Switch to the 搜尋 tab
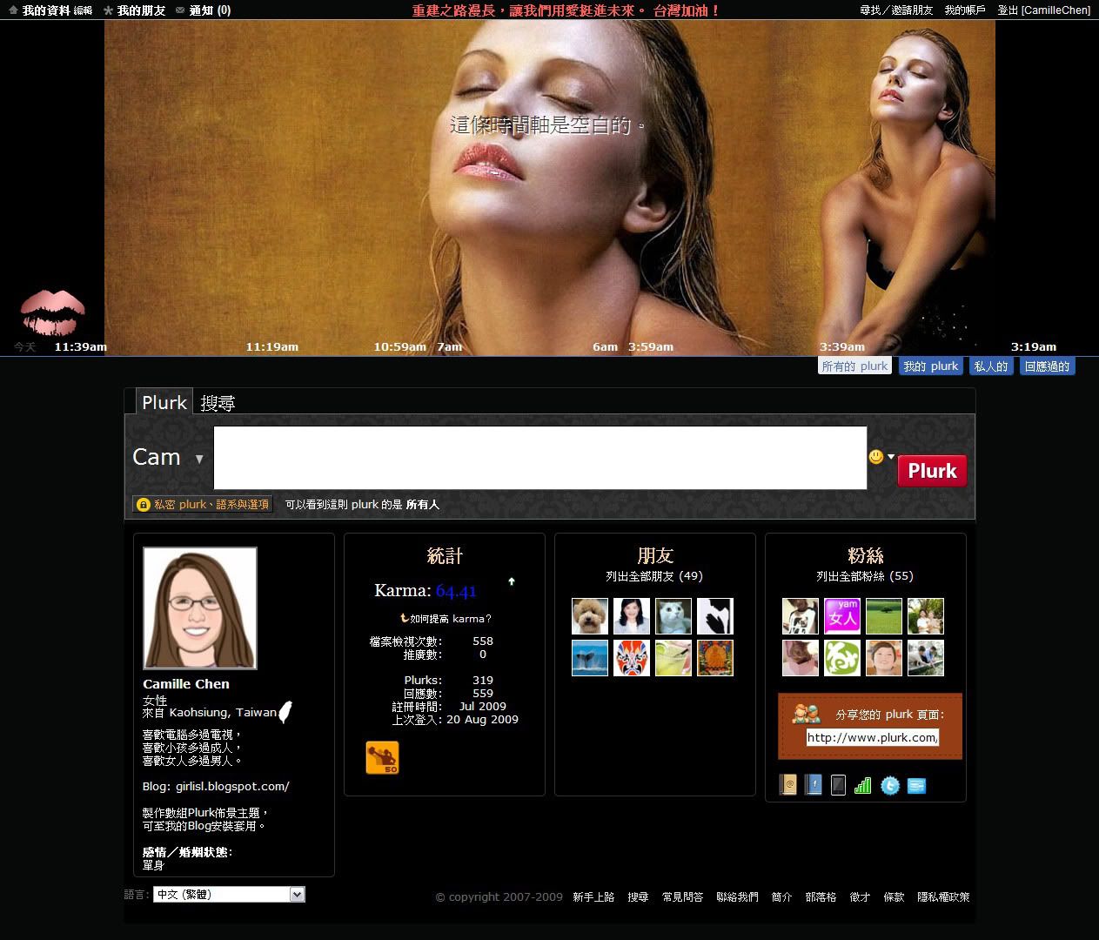 click(x=218, y=403)
